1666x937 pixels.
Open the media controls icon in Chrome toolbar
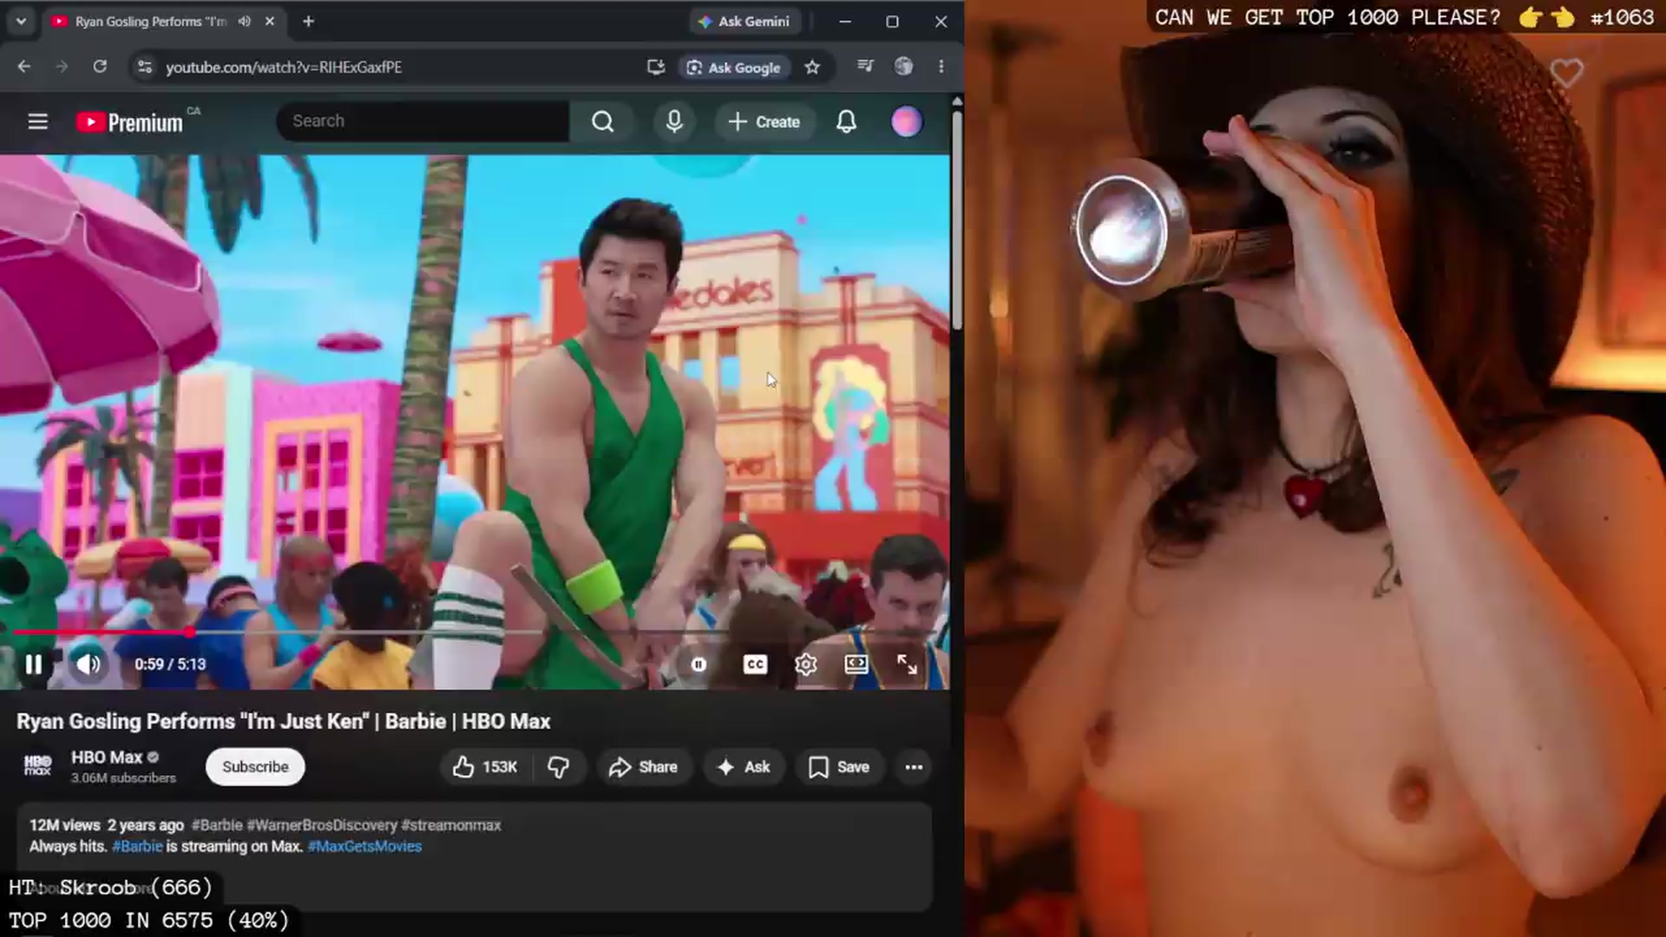(x=865, y=66)
